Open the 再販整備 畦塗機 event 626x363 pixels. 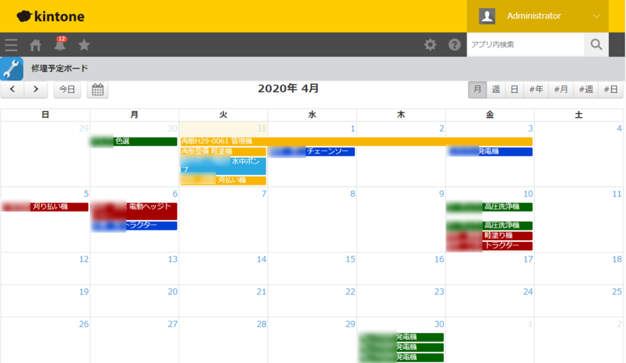pos(223,152)
